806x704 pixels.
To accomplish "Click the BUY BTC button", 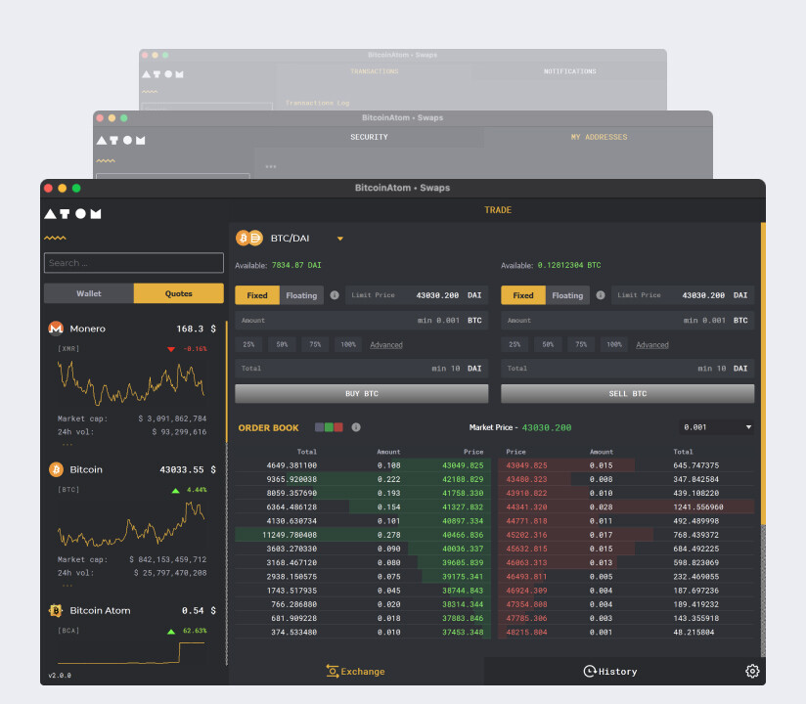I will coord(361,394).
